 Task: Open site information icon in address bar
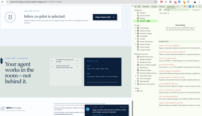click(8, 2)
